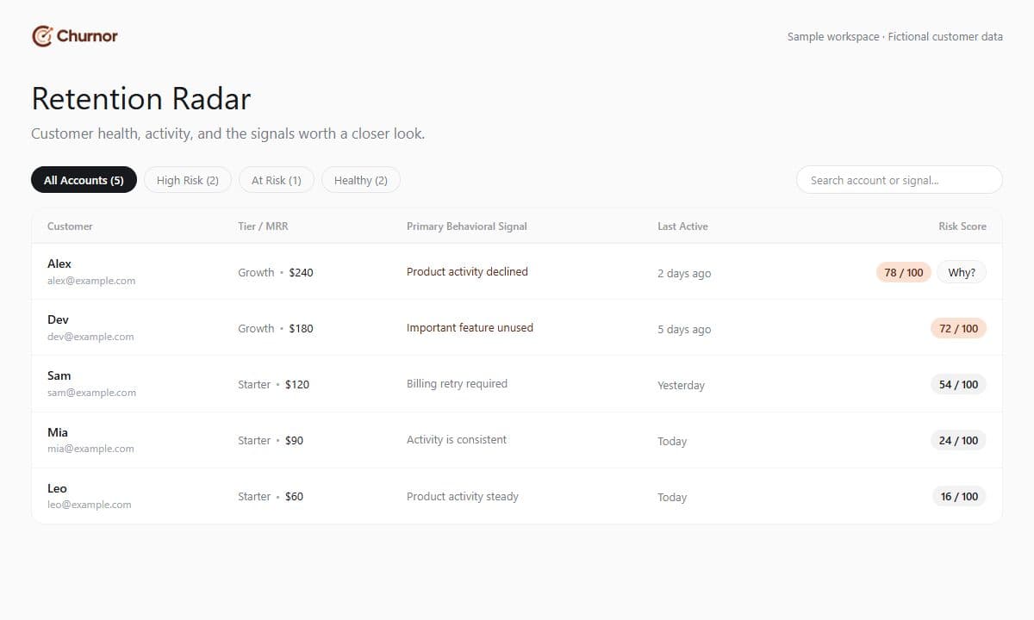Select the customer name Alex

tap(59, 263)
